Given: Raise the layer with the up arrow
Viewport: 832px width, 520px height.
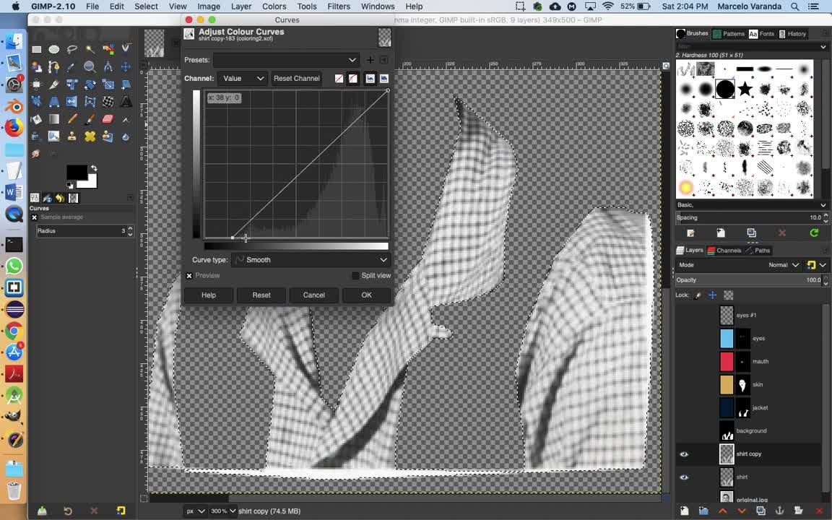Looking at the screenshot, I should [x=722, y=511].
